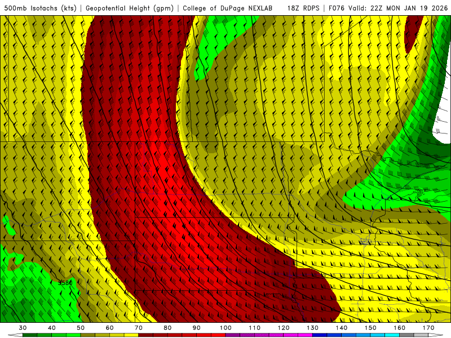Click the "College of DuPage NEXLAB" text
Screen dimensions: 451x338
228,8
